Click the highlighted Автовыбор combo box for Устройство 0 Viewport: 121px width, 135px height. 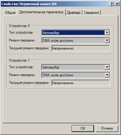[75, 32]
